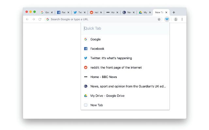The width and height of the screenshot is (209, 130).
Task: Click the green macOS fullscreen window button
Action: point(35,12)
